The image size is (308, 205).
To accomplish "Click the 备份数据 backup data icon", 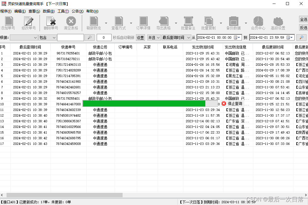I will pyautogui.click(x=234, y=21).
